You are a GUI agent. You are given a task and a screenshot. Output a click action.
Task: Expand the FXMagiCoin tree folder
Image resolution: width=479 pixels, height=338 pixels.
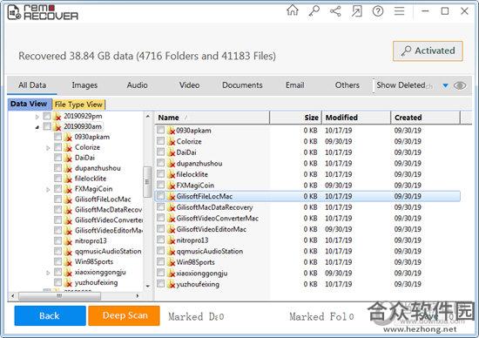pyautogui.click(x=48, y=190)
